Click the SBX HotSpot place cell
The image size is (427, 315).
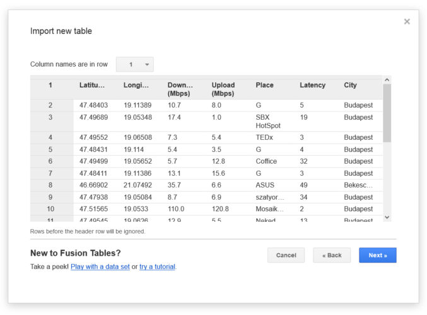268,122
